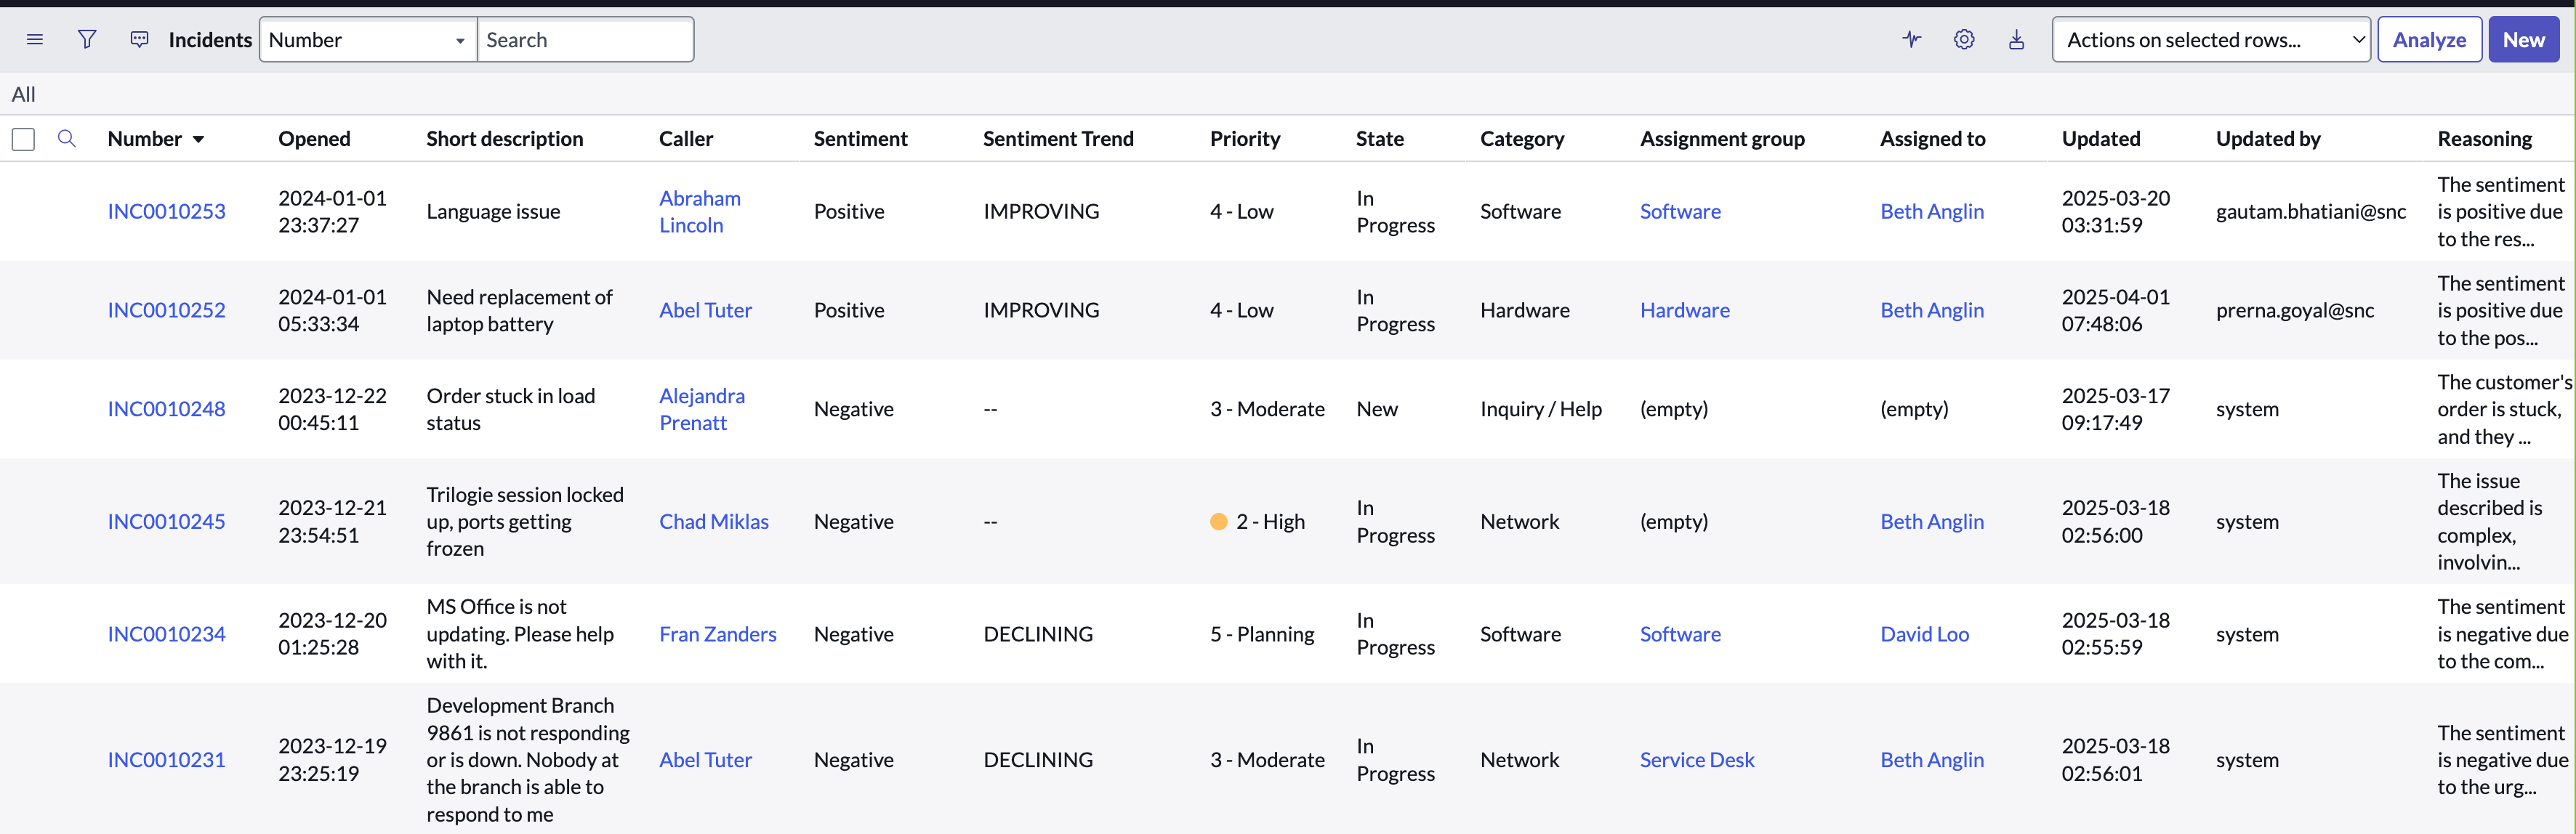Viewport: 2576px width, 834px height.
Task: Open caller Alejandra Prenatt
Action: [x=701, y=409]
